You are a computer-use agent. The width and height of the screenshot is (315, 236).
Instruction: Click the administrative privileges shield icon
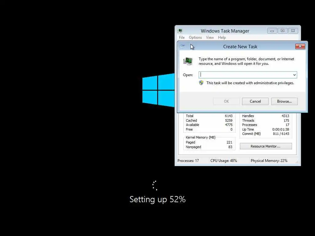point(201,83)
